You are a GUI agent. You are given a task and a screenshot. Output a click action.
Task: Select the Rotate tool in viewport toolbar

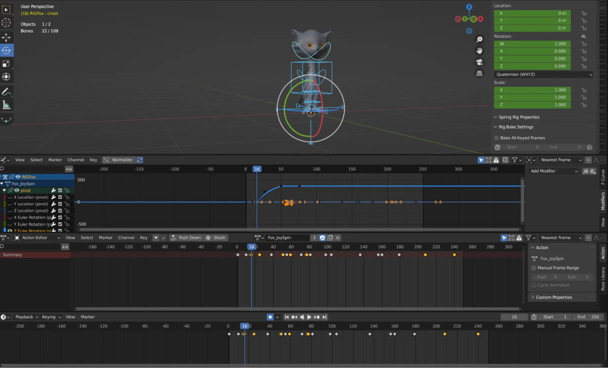pos(6,50)
